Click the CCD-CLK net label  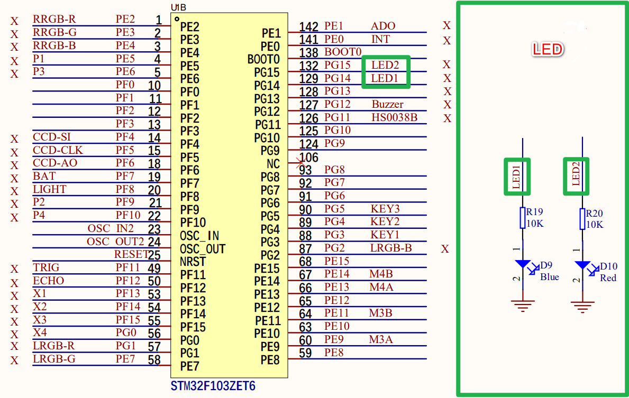[58, 150]
